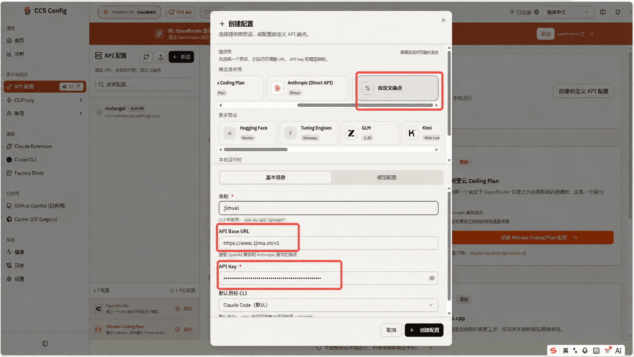Screen dimensions: 634x357
Task: Click the featured providers horizontal scrollbar thumb
Action: coord(365,105)
